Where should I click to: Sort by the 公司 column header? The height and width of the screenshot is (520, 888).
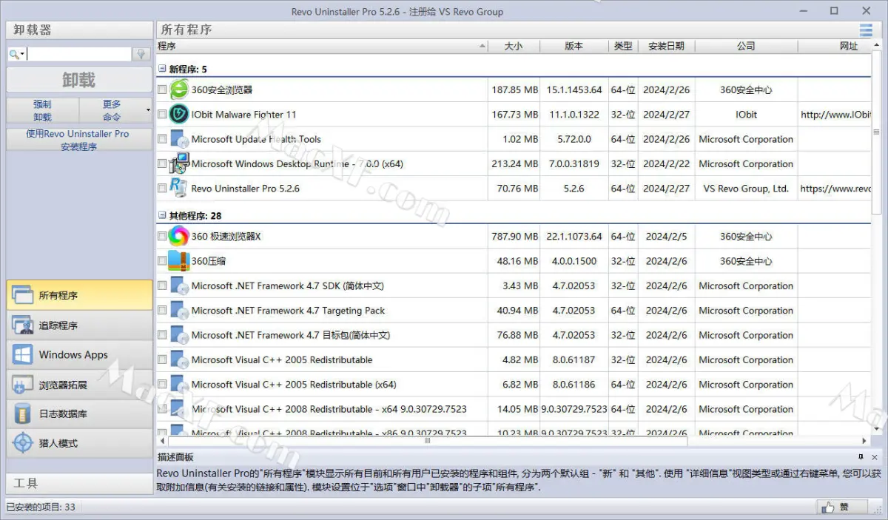[746, 46]
